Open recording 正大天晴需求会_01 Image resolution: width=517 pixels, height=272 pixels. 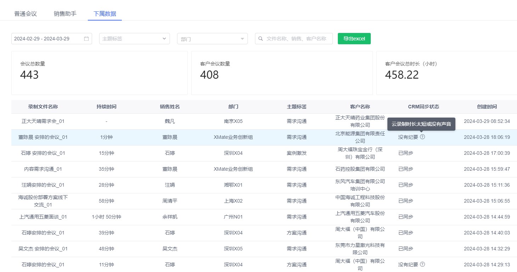[x=43, y=121]
